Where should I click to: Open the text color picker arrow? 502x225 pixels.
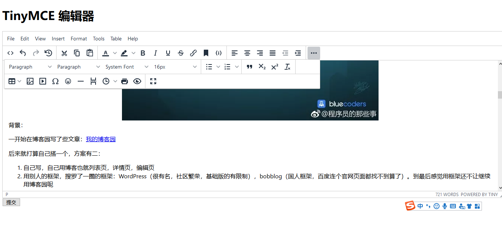[x=115, y=53]
